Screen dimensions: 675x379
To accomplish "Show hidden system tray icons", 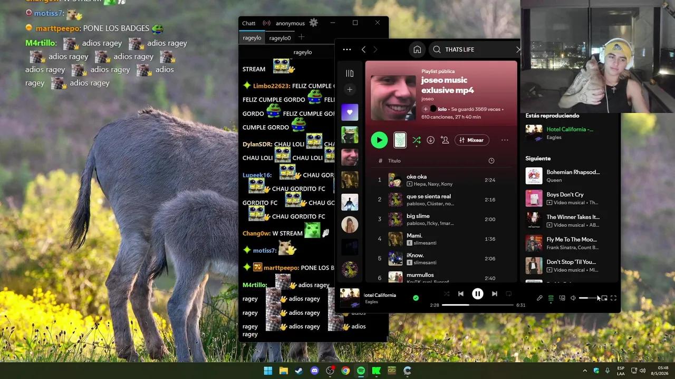I will (585, 371).
